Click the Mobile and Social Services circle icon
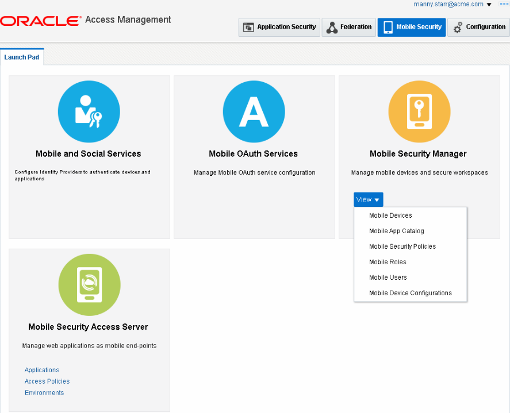Image resolution: width=510 pixels, height=413 pixels. pyautogui.click(x=89, y=111)
